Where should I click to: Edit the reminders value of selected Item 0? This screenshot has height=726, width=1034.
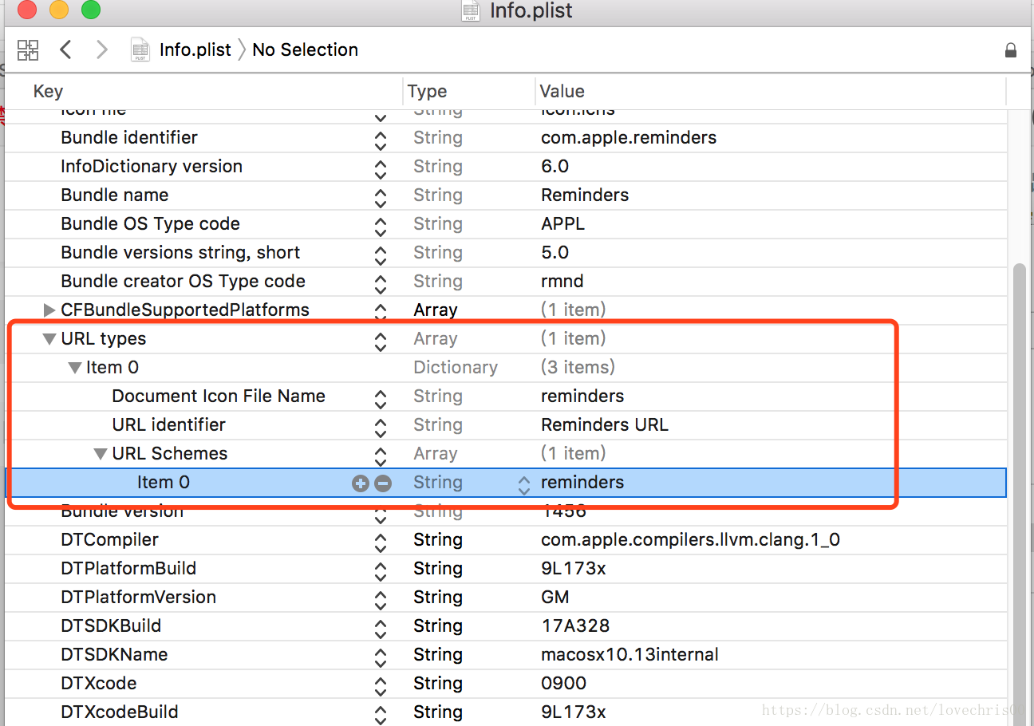(582, 482)
